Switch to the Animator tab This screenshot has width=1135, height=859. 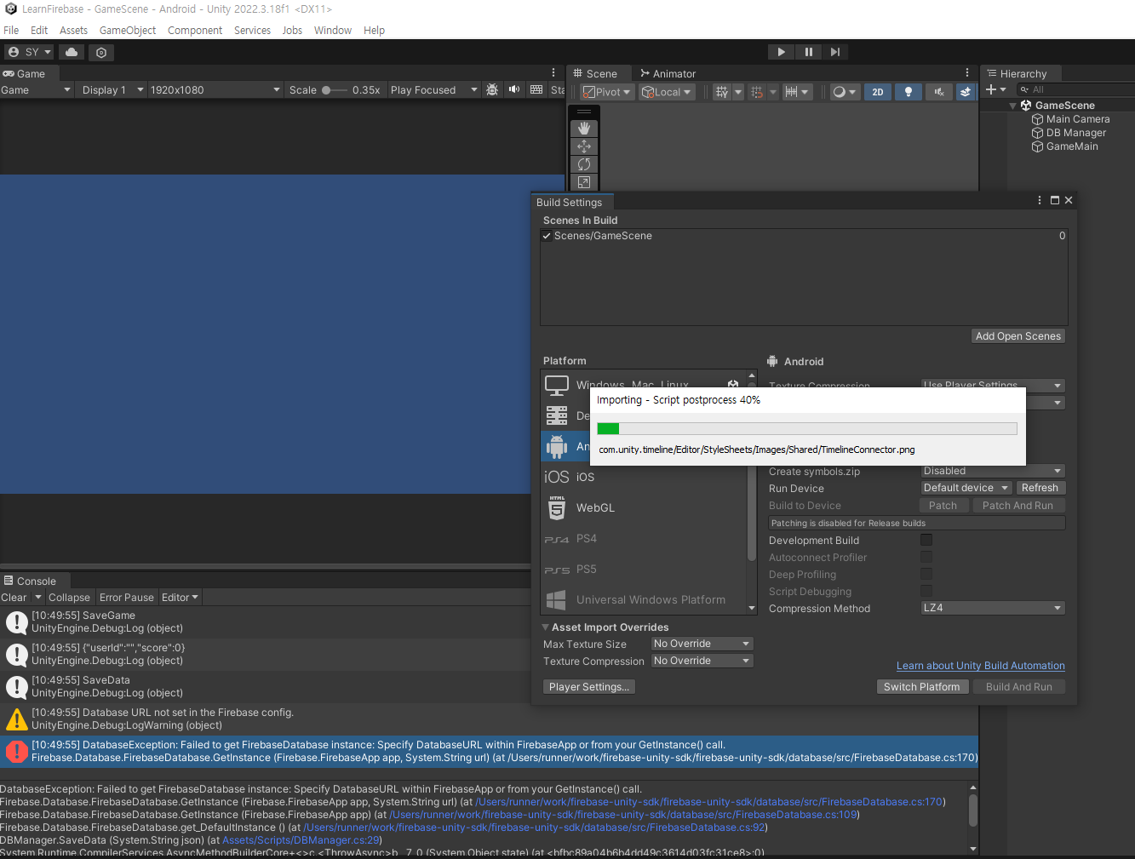tap(668, 74)
